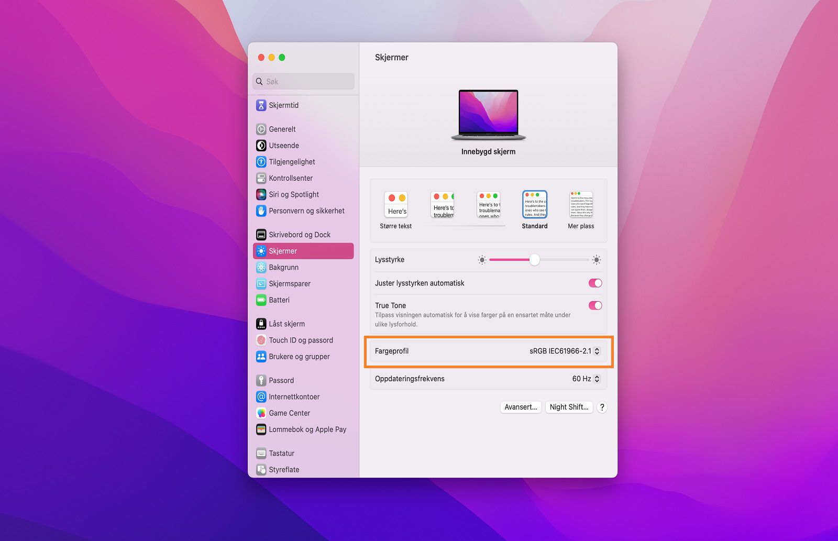Click the Avansert... button
Viewport: 838px width, 541px height.
(521, 407)
